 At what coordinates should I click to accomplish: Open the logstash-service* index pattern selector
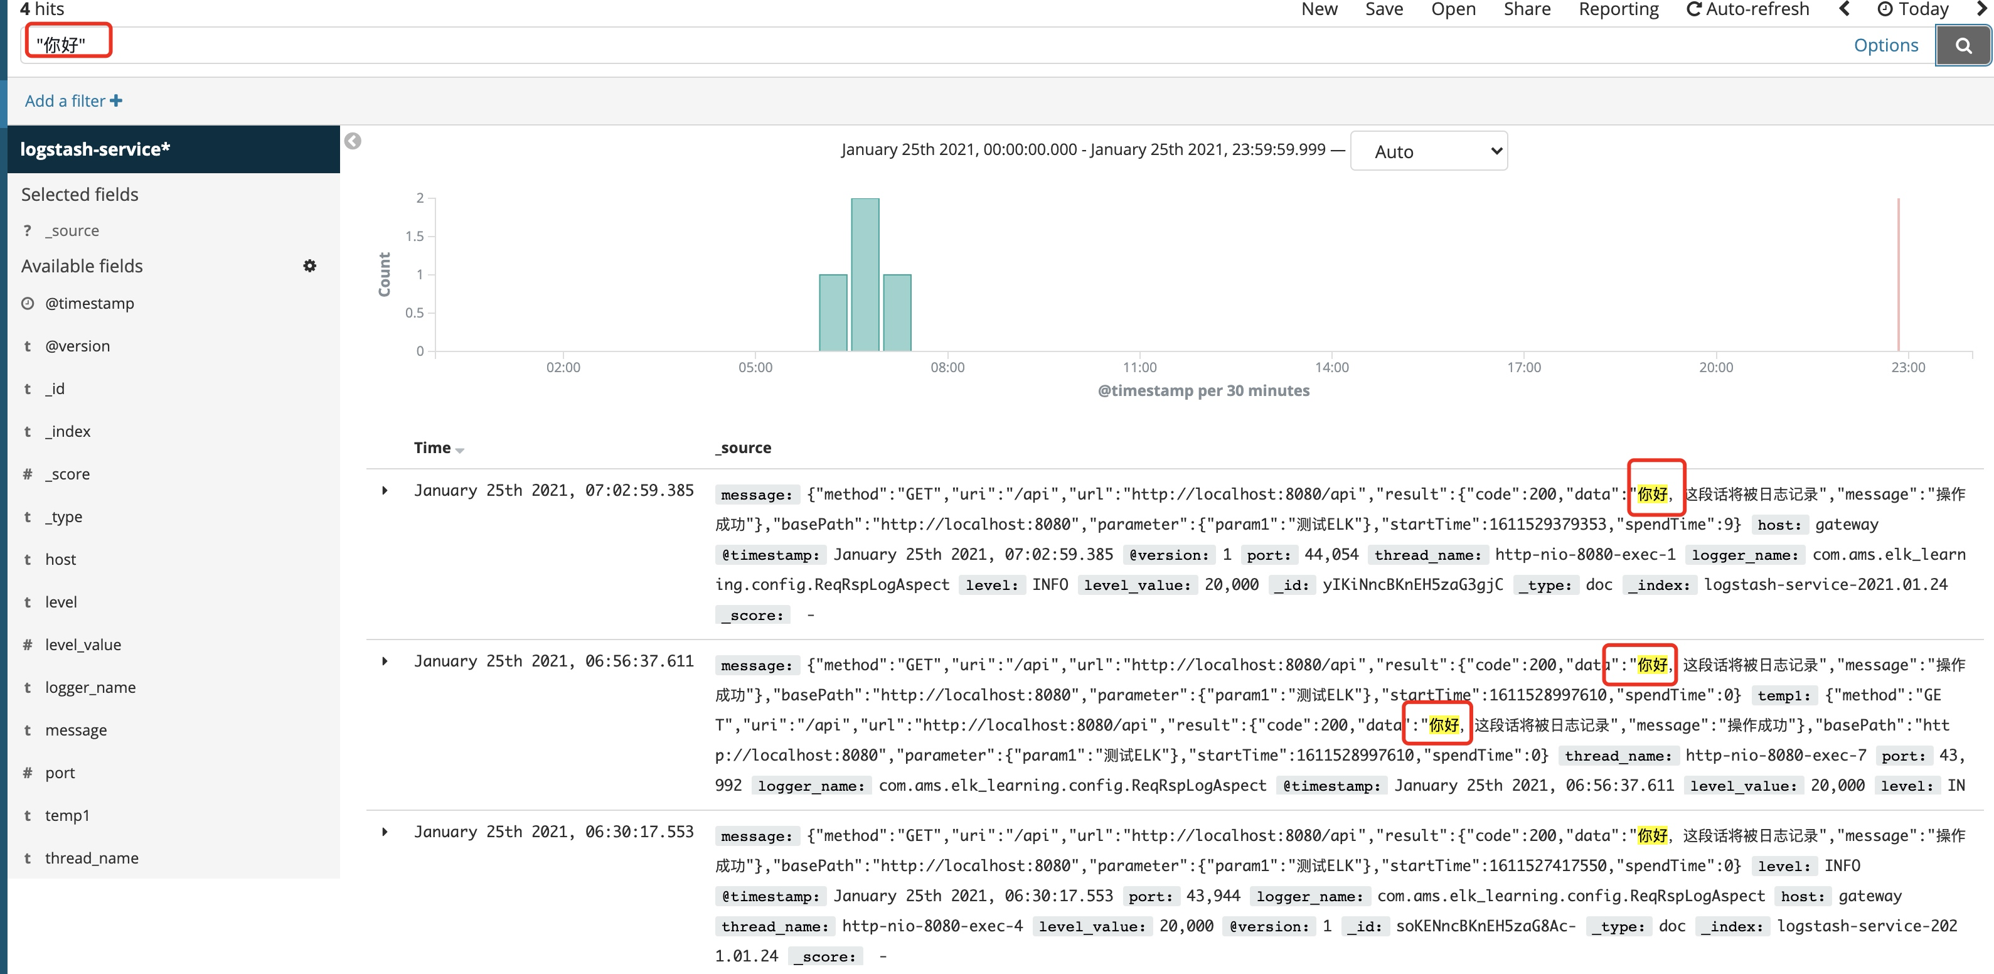(173, 149)
